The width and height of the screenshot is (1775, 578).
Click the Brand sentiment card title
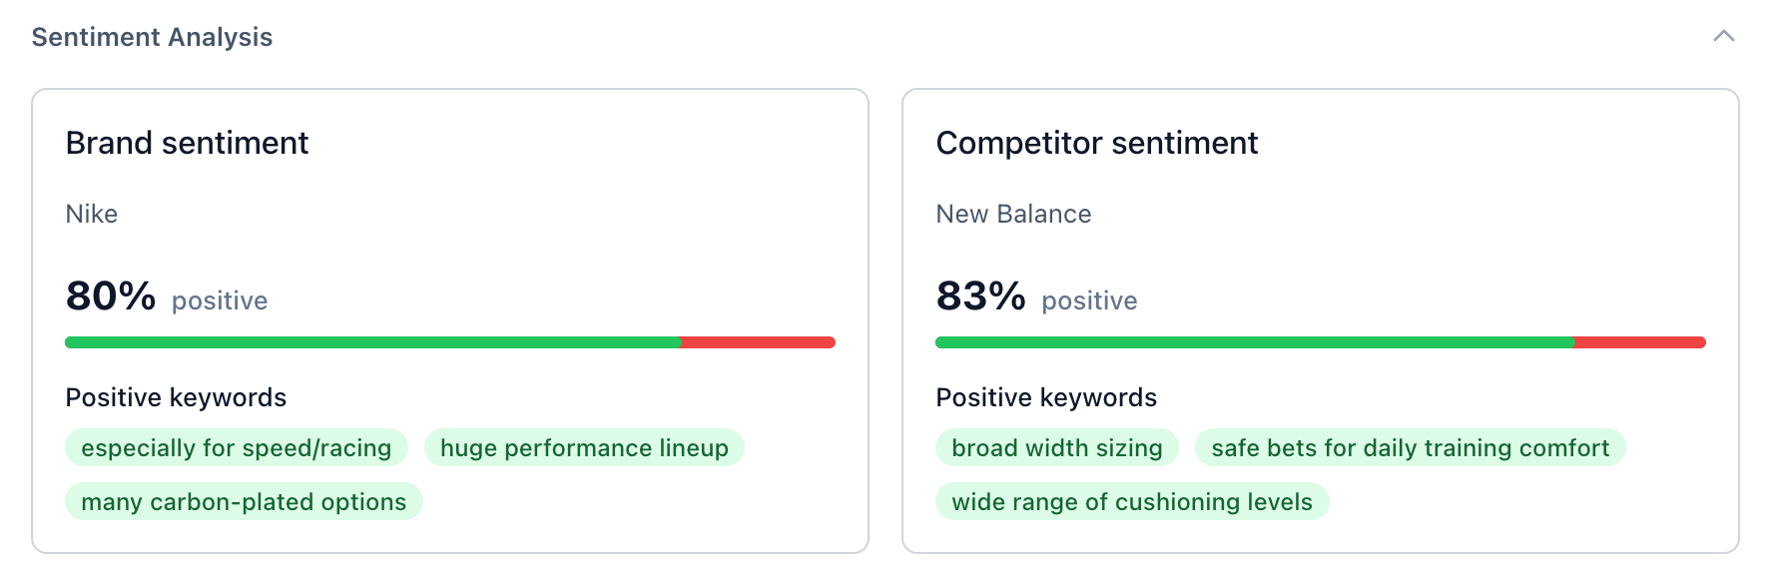[187, 143]
